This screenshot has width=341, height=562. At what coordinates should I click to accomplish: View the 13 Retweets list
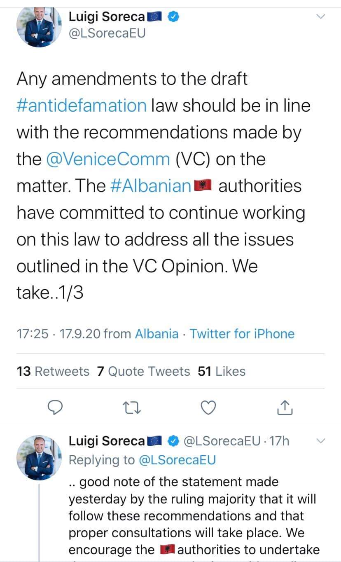pyautogui.click(x=53, y=371)
